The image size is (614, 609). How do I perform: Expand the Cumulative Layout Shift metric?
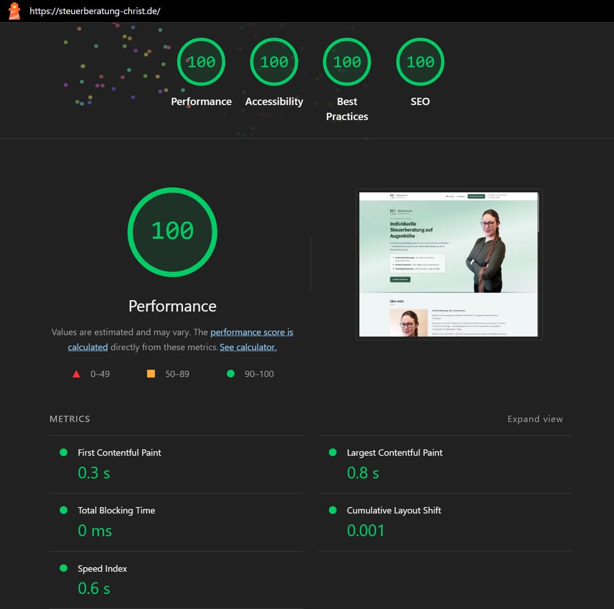point(394,510)
